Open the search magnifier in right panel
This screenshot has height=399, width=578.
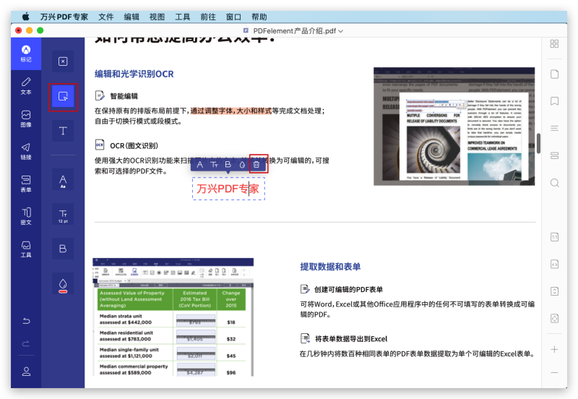pyautogui.click(x=554, y=183)
